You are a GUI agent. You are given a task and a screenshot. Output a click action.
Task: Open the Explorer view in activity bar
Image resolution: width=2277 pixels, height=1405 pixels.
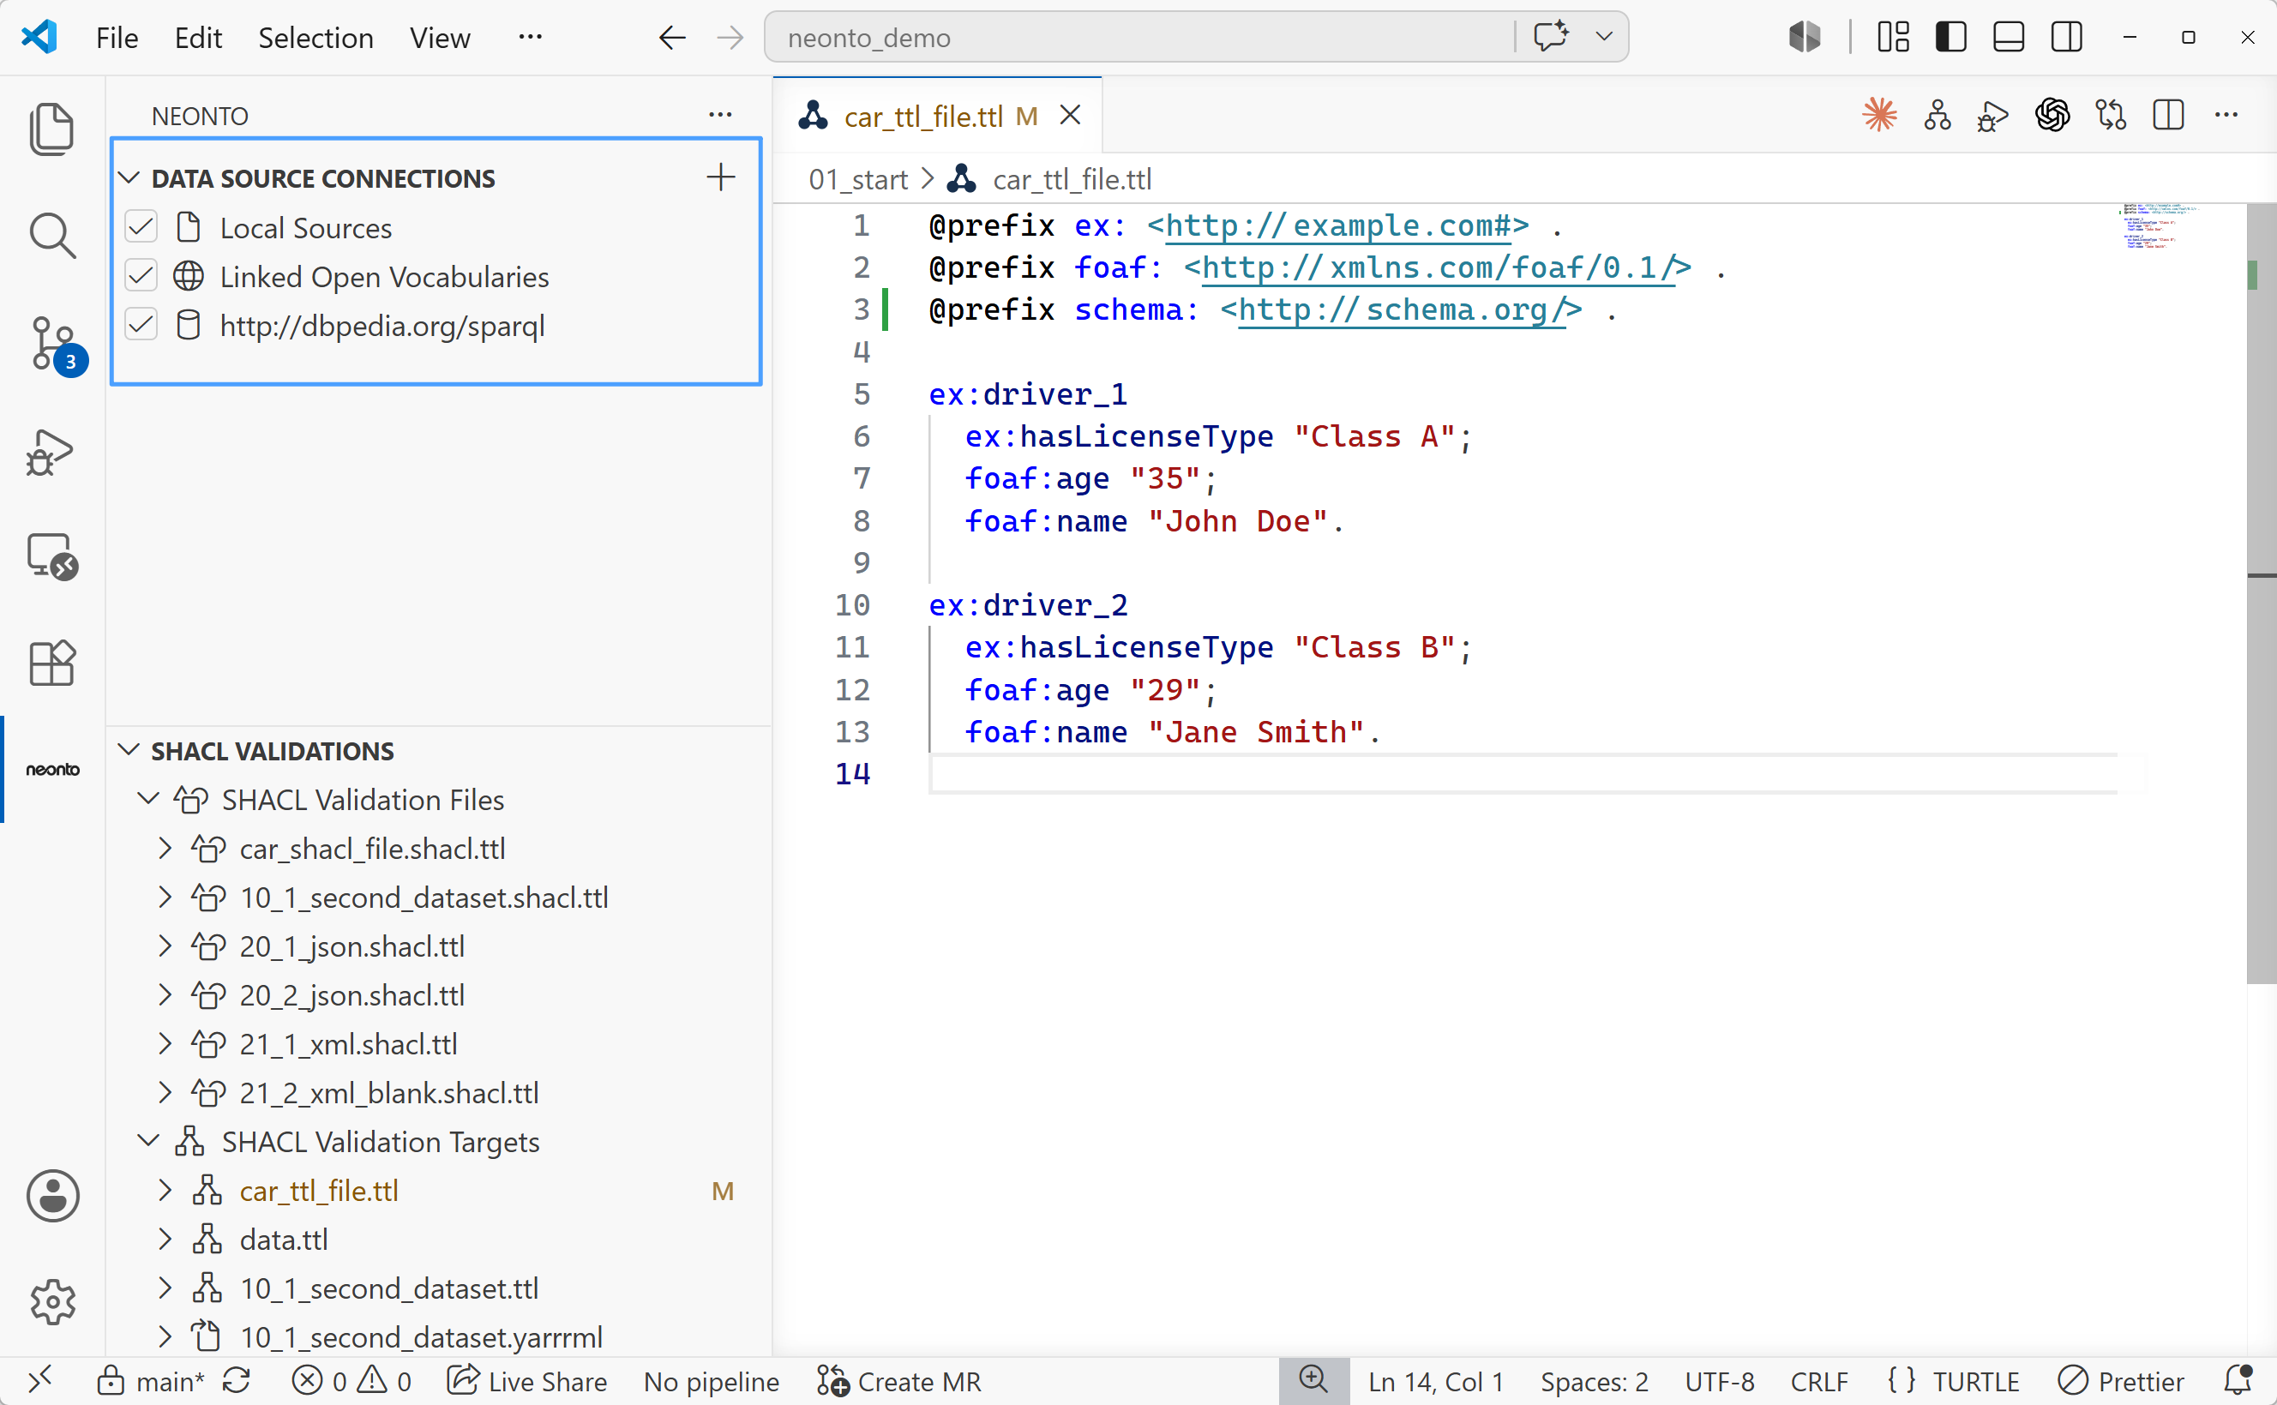click(x=52, y=129)
